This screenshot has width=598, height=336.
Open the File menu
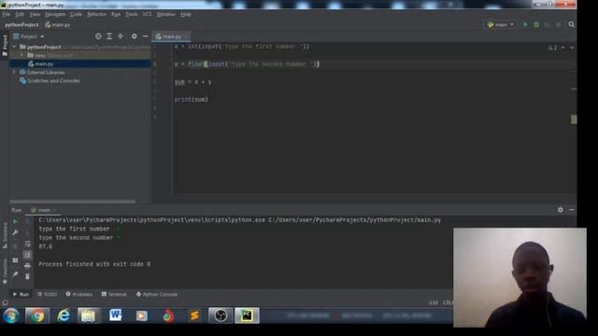tap(7, 14)
